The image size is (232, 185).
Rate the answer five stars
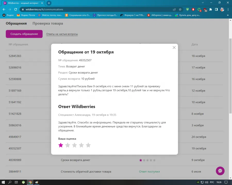point(88,145)
